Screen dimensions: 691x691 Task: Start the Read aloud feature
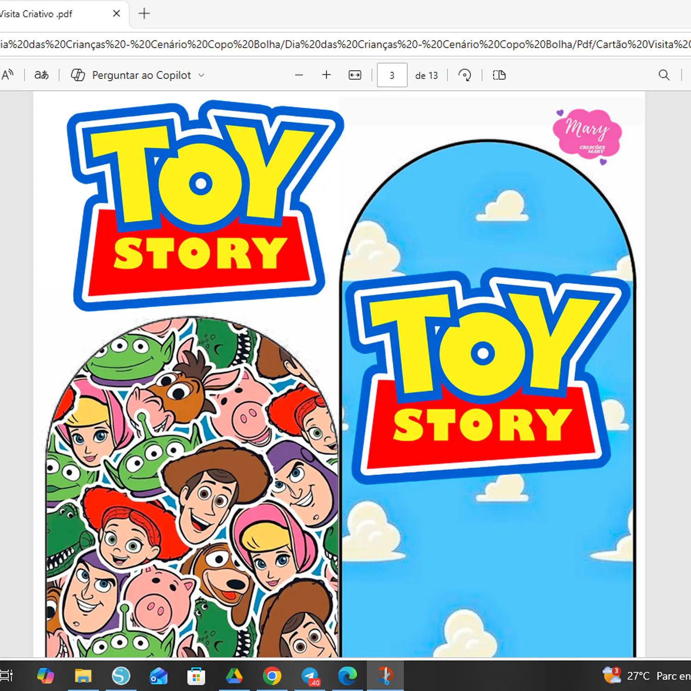coord(7,75)
